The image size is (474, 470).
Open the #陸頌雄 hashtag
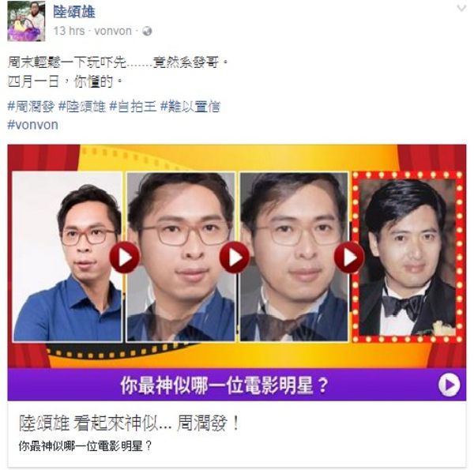(82, 107)
